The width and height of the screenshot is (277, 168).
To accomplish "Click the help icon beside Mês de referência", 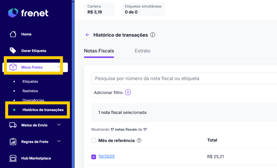I will point(139,140).
